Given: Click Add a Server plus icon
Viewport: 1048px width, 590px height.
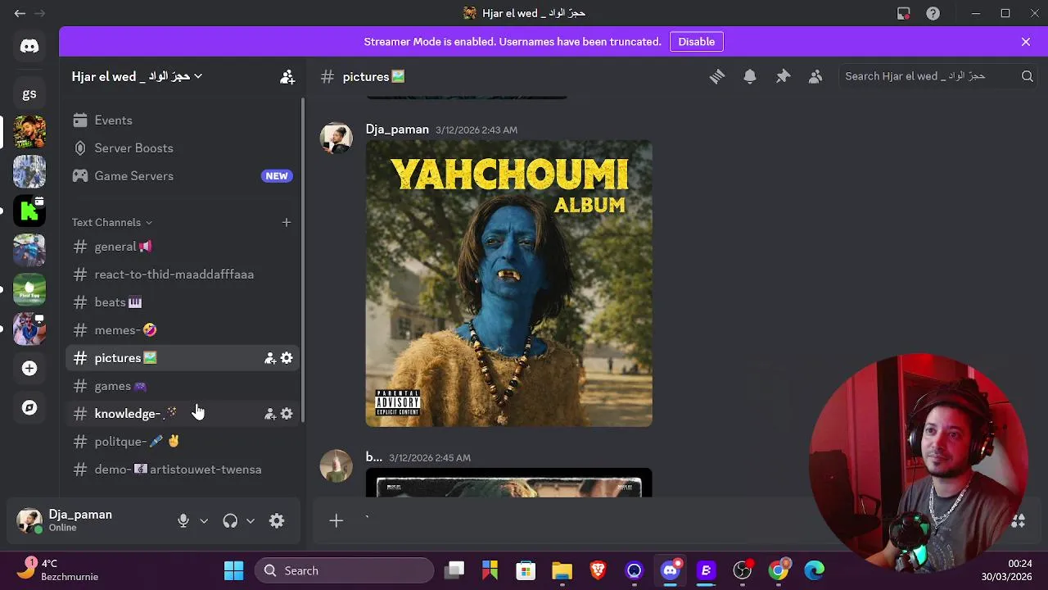Looking at the screenshot, I should click(29, 369).
